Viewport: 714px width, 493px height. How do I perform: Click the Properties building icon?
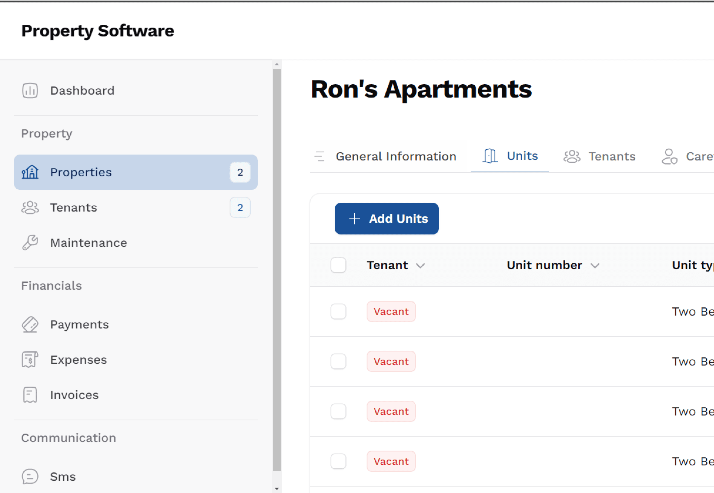[x=30, y=172]
